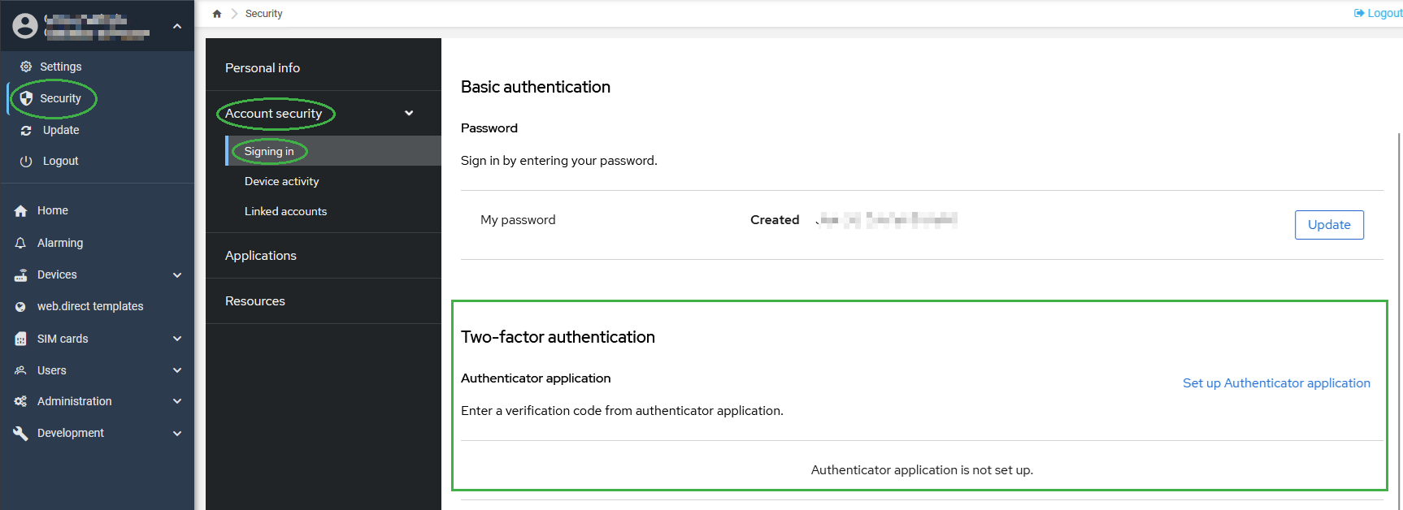Collapse the Account security section arrow

pos(409,113)
